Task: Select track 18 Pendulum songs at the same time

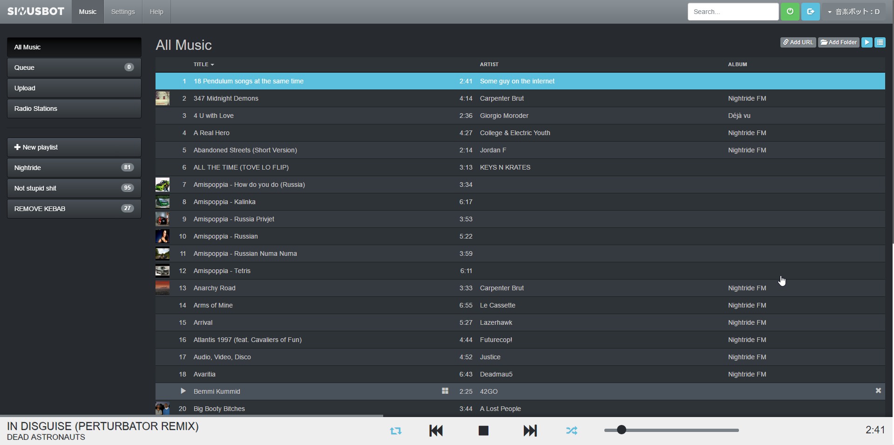Action: click(x=520, y=81)
